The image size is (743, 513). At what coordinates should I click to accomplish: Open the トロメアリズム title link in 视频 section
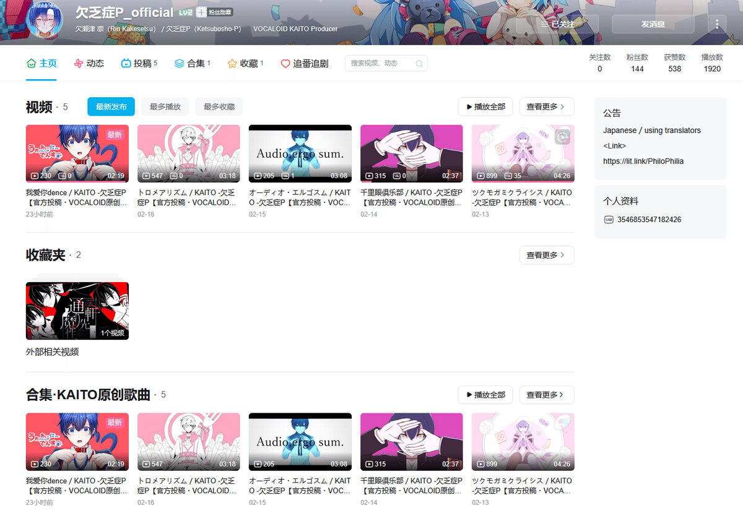(x=189, y=197)
